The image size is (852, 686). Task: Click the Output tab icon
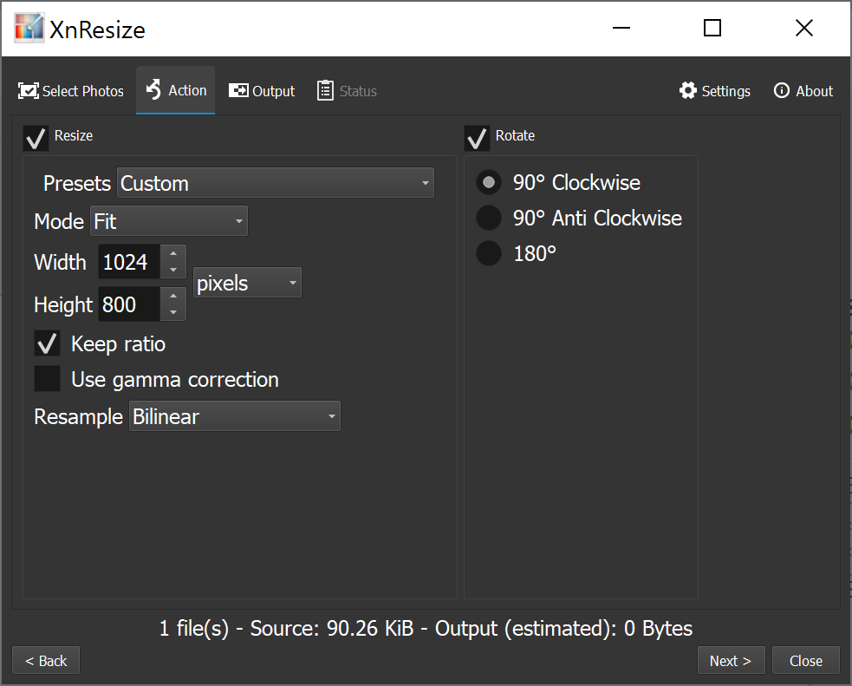pos(238,91)
